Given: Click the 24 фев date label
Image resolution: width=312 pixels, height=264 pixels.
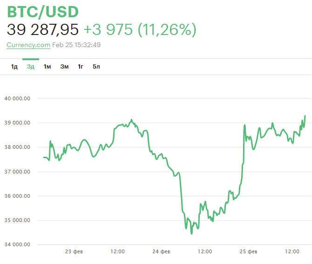Looking at the screenshot, I should click(161, 251).
